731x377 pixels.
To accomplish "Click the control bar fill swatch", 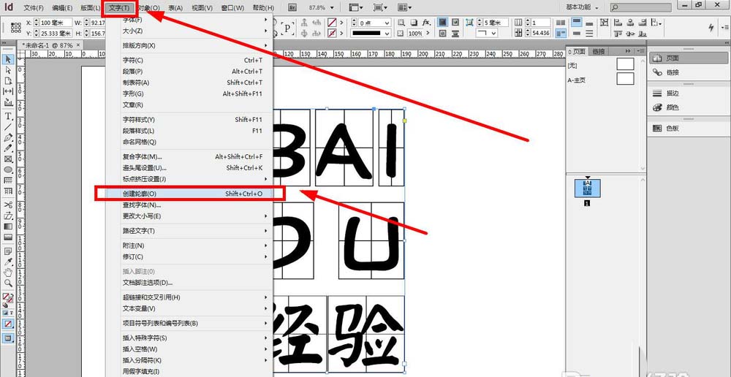I will [332, 23].
